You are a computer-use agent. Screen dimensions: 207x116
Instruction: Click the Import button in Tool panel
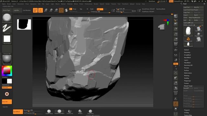pos(188,15)
